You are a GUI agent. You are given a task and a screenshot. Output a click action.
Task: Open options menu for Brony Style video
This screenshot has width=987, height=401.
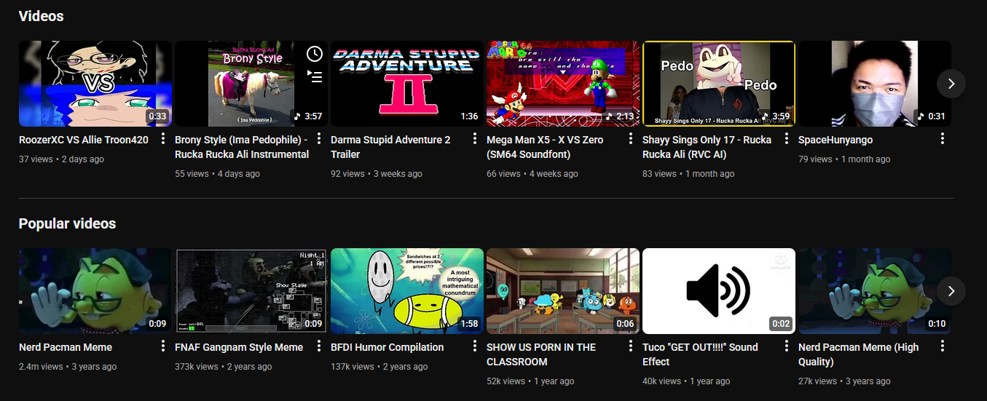pos(318,138)
